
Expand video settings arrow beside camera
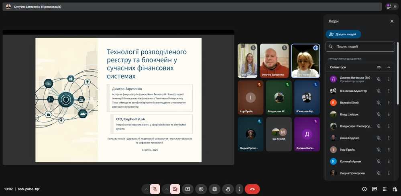pos(166,189)
